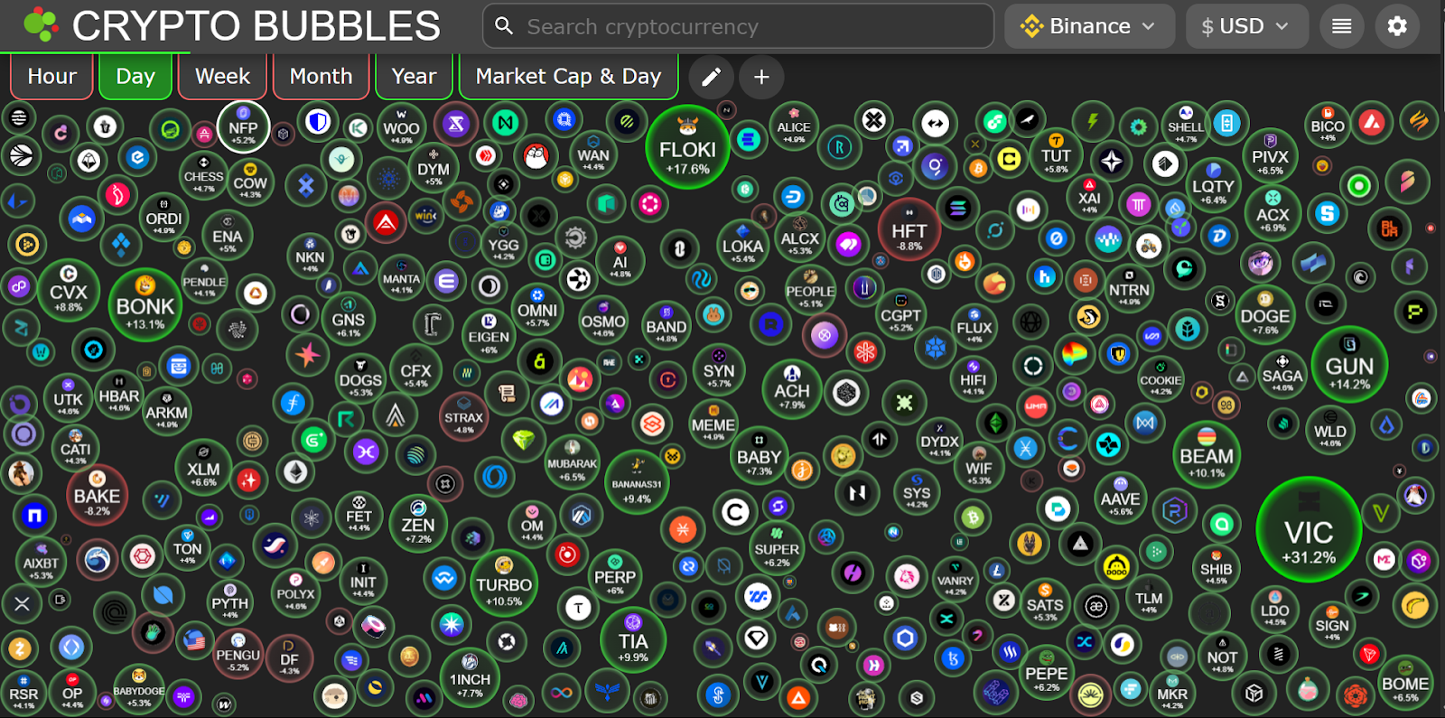Open the list view menu icon
The image size is (1445, 718).
pos(1342,26)
